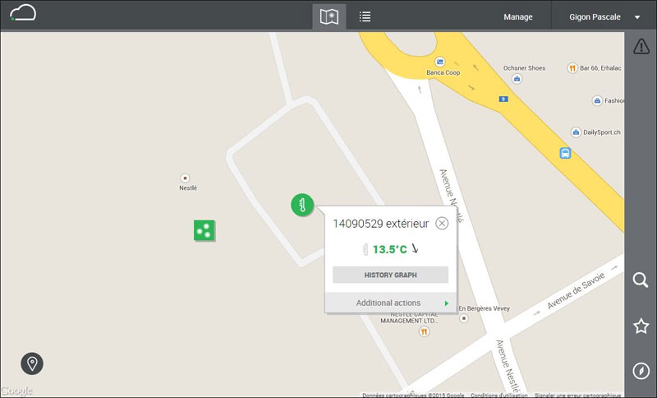The height and width of the screenshot is (398, 657).
Task: Open the alerts warning triangle icon
Action: pos(641,46)
